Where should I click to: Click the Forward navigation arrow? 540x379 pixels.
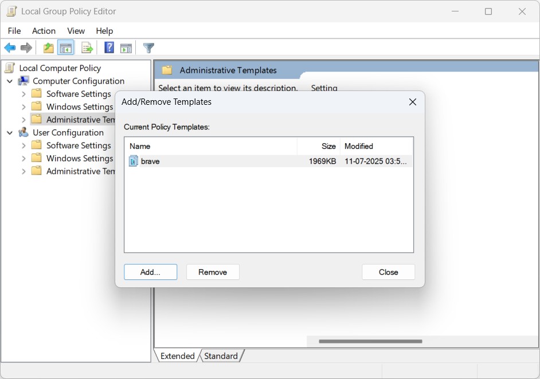[26, 48]
